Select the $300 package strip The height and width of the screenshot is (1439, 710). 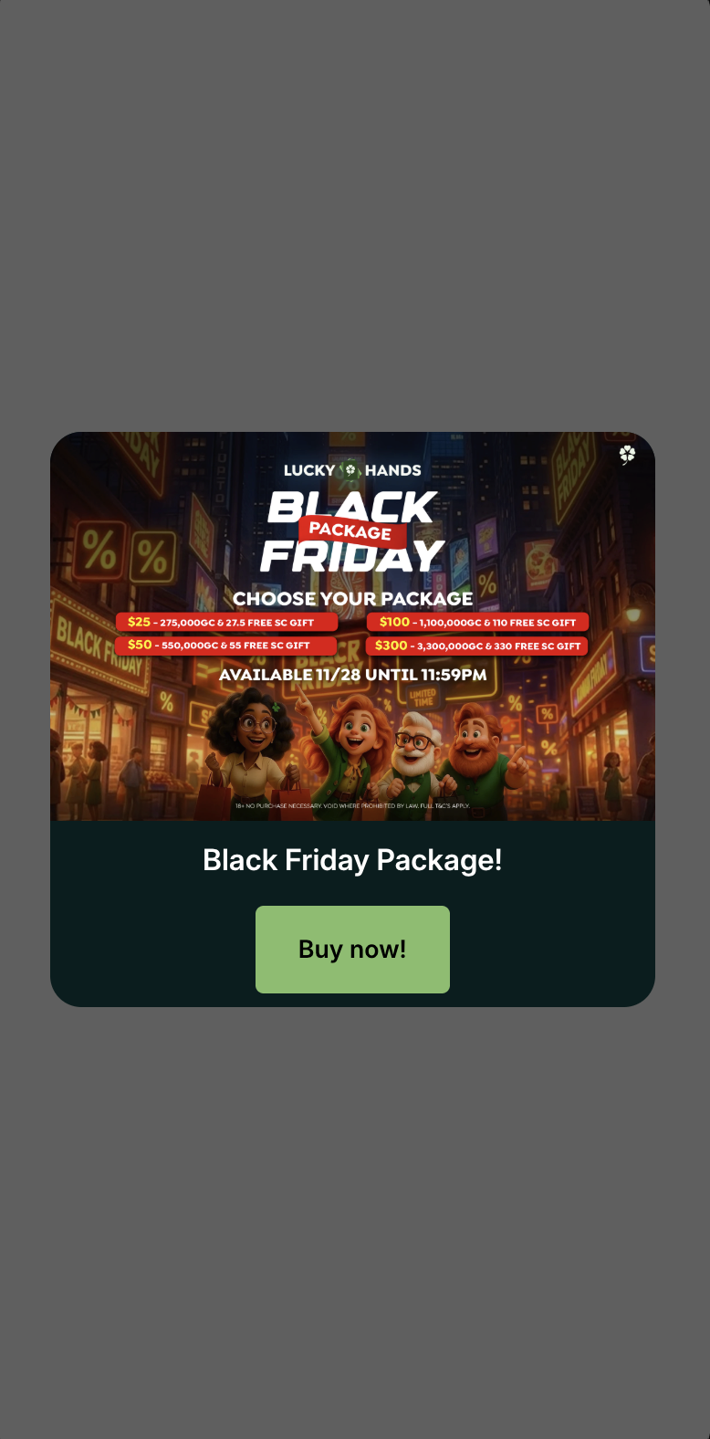click(x=476, y=646)
